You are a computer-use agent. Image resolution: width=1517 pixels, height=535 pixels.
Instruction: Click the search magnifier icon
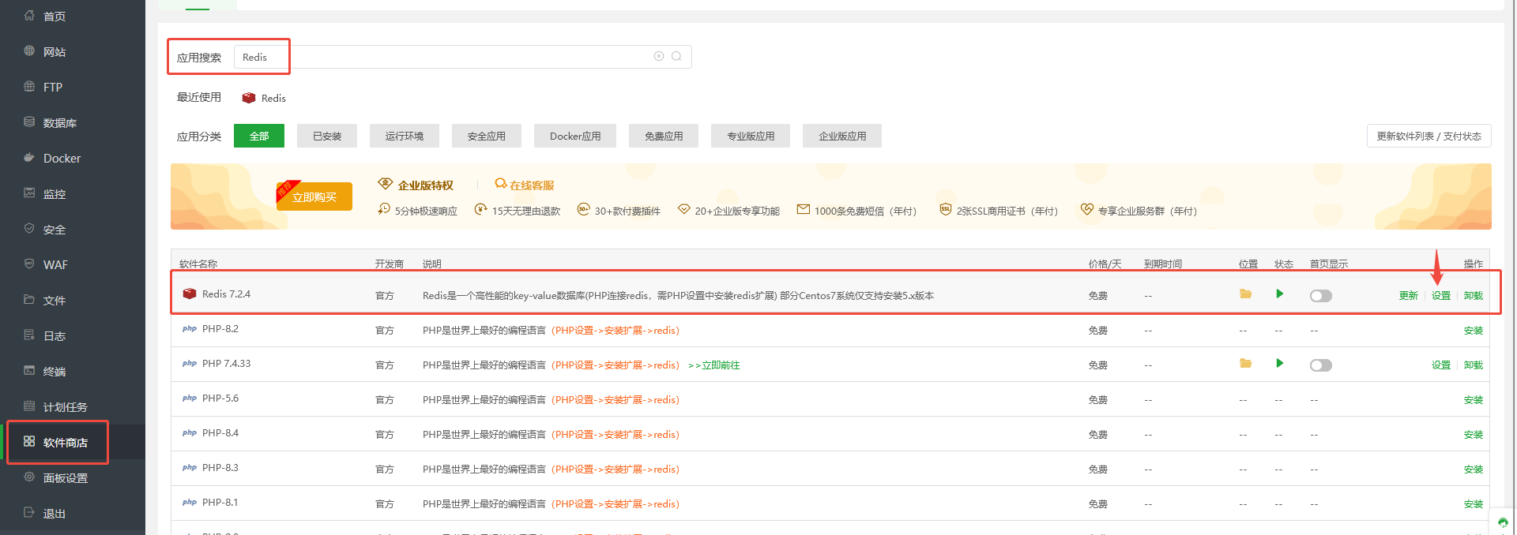(676, 56)
